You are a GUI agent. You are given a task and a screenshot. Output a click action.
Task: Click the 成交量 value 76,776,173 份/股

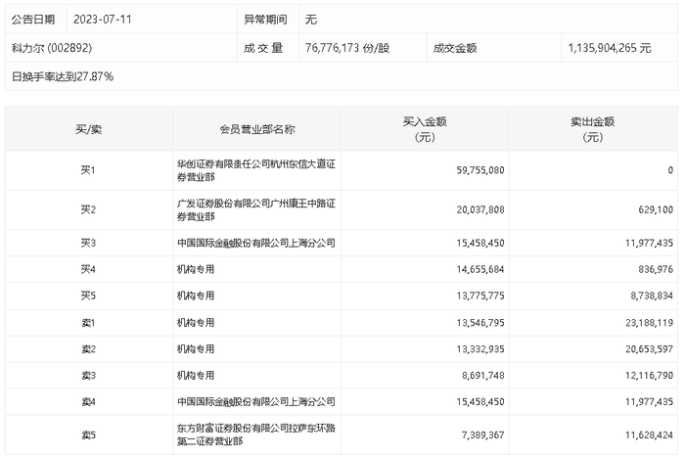point(347,48)
